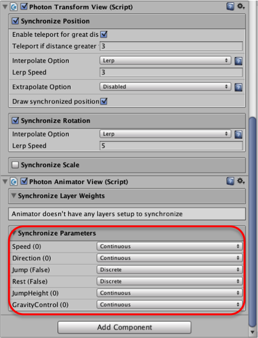258x338 pixels.
Task: Open Extrapolate Option dropdown set to Disabled
Action: click(x=166, y=87)
